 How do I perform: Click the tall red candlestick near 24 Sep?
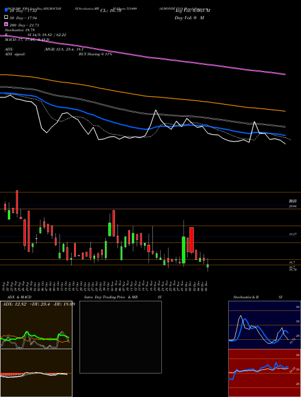[17, 202]
